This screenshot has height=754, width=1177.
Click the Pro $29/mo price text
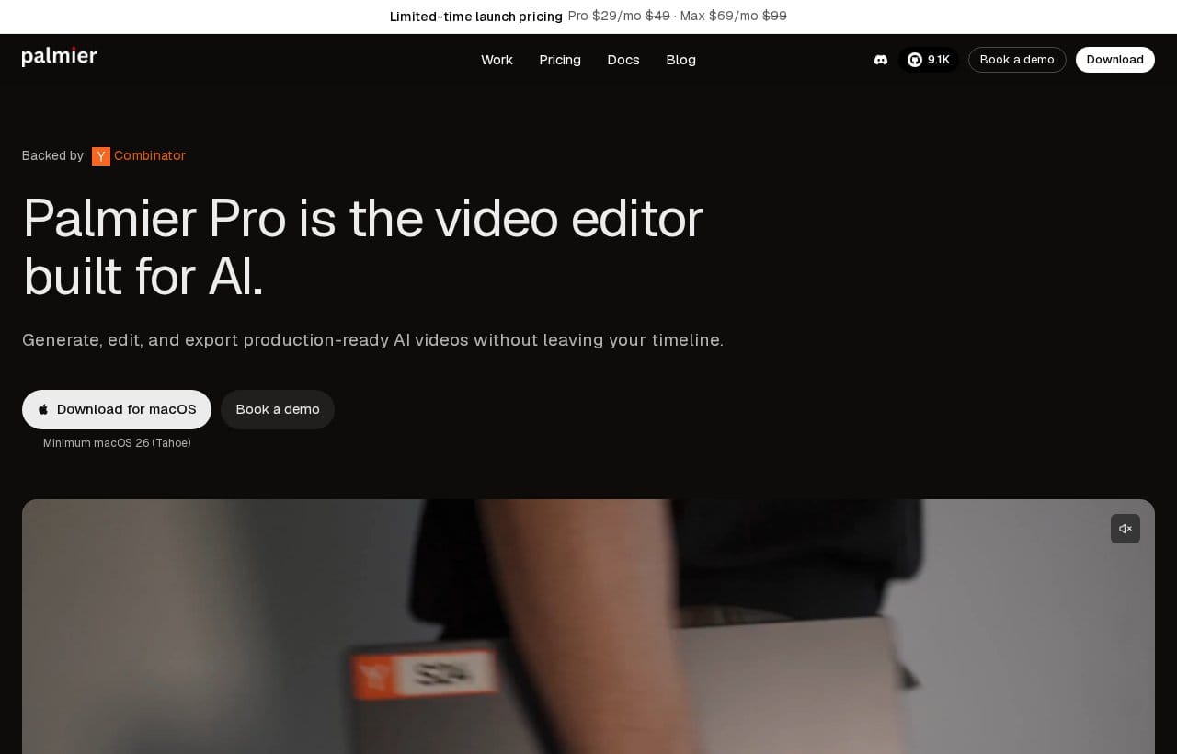(x=605, y=16)
